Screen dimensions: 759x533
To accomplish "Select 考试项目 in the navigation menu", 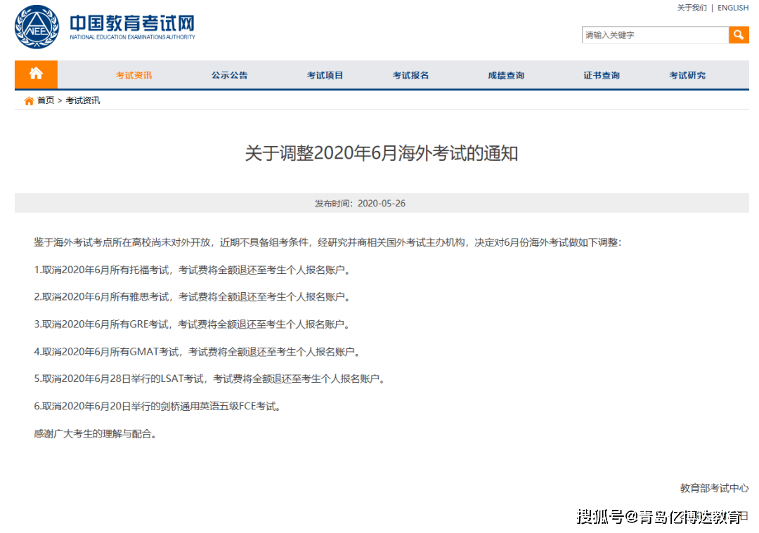I will [324, 74].
